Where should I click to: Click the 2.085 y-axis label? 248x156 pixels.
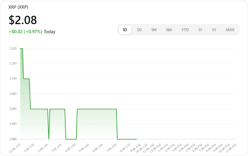point(13,124)
